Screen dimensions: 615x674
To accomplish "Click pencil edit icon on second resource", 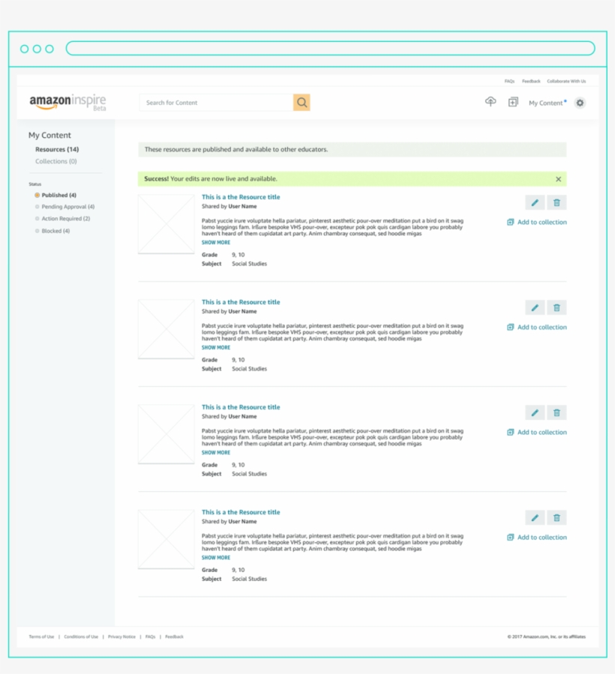I will [x=535, y=307].
